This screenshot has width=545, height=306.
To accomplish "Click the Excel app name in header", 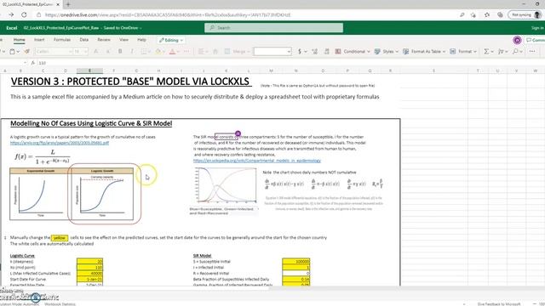I will 12,28.
